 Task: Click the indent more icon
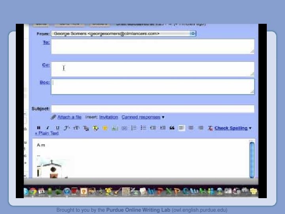click(163, 128)
